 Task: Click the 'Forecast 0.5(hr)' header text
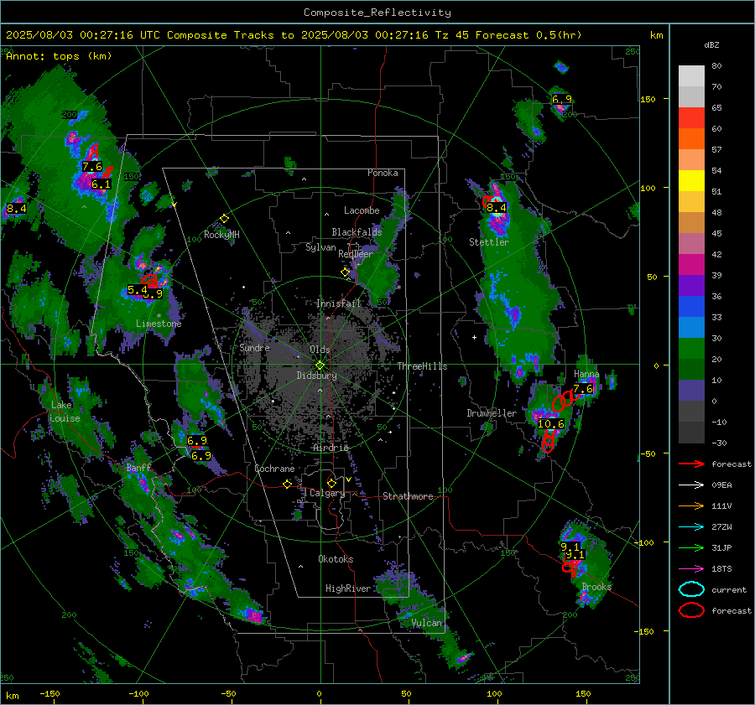point(528,35)
